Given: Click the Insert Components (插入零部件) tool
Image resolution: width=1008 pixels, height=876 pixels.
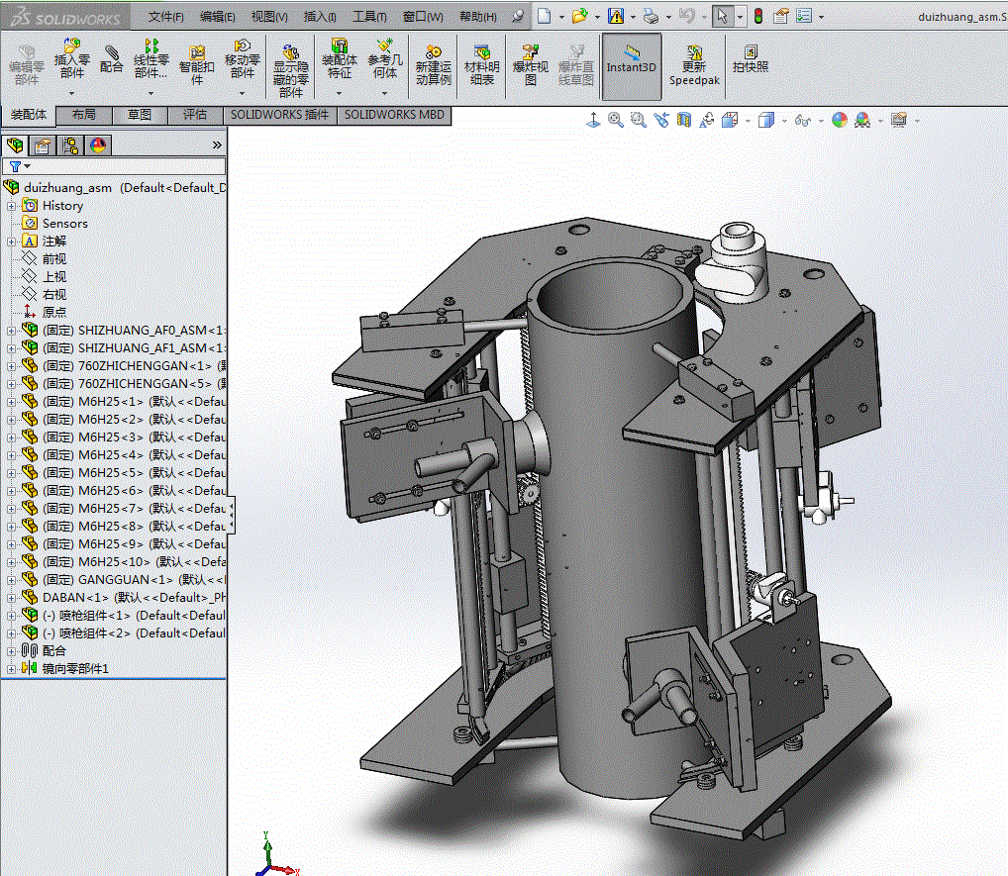Looking at the screenshot, I should coord(71,59).
